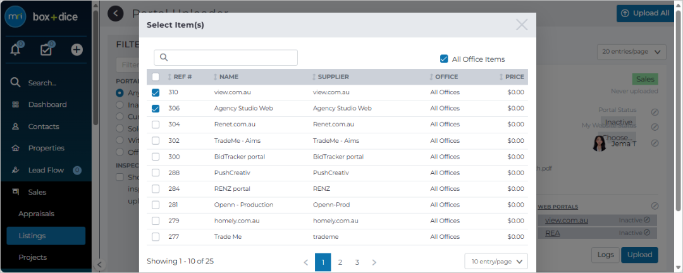The width and height of the screenshot is (683, 273).
Task: Check the 277 Trade Me checkbox
Action: (x=156, y=237)
